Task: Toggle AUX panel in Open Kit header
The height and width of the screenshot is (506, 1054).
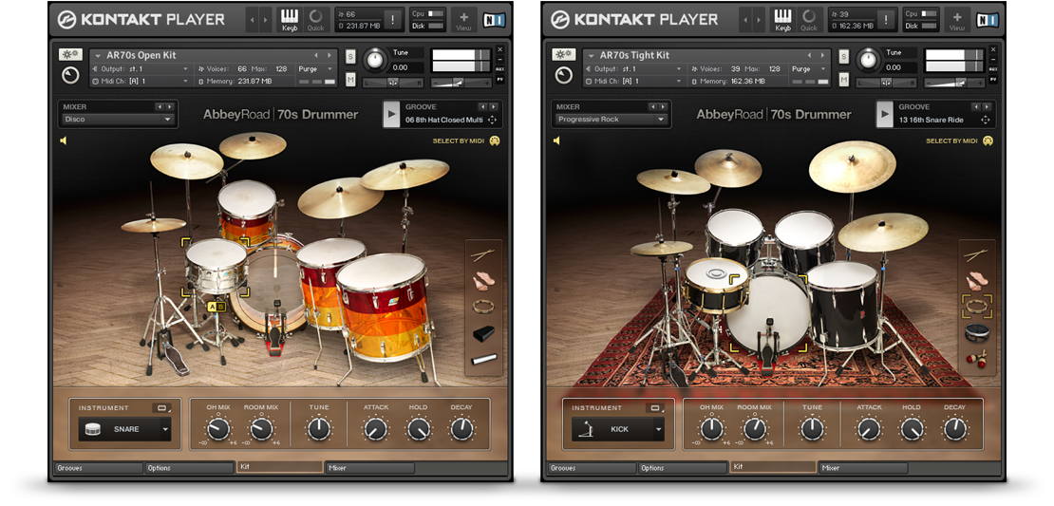Action: pyautogui.click(x=500, y=69)
